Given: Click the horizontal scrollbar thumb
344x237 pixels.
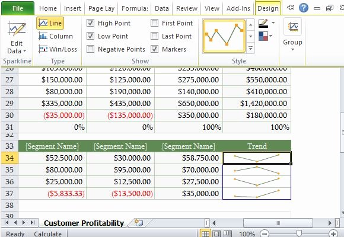Looking at the screenshot, I should (x=278, y=223).
